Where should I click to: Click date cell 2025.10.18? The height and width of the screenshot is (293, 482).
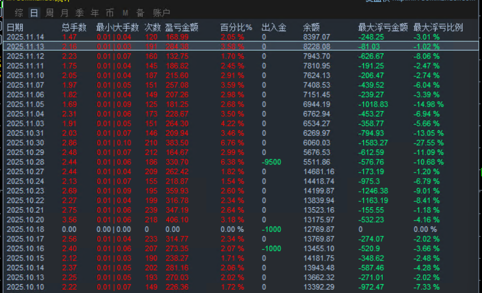[x=25, y=230]
